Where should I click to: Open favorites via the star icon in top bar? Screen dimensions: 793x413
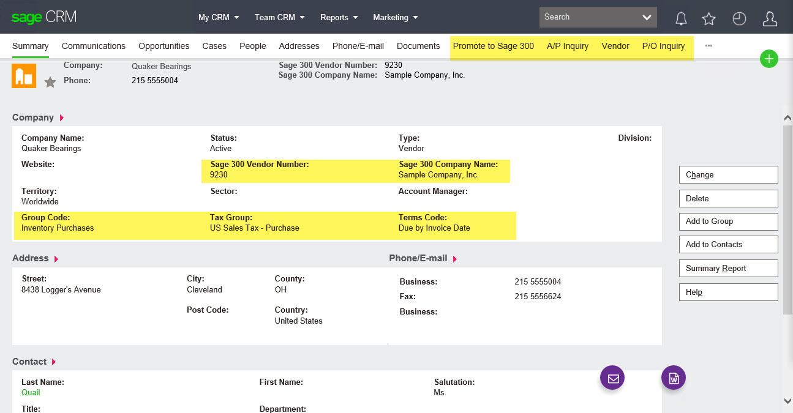click(x=708, y=17)
